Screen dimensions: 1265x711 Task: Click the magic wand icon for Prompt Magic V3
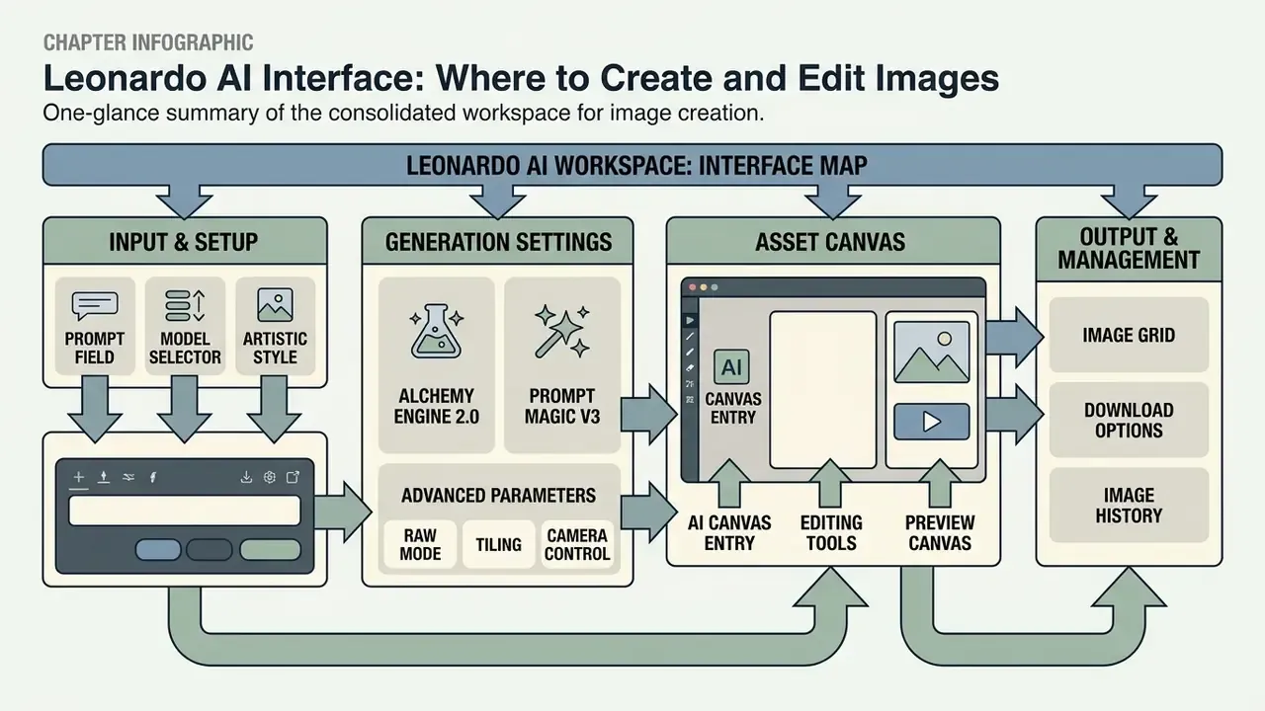click(x=561, y=332)
